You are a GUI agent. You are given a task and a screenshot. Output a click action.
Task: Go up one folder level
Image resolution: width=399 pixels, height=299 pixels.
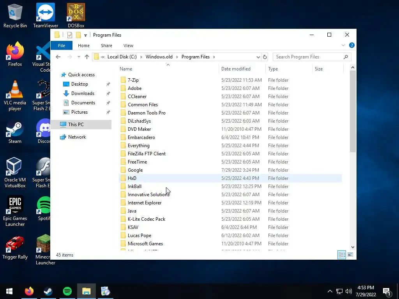coord(87,57)
